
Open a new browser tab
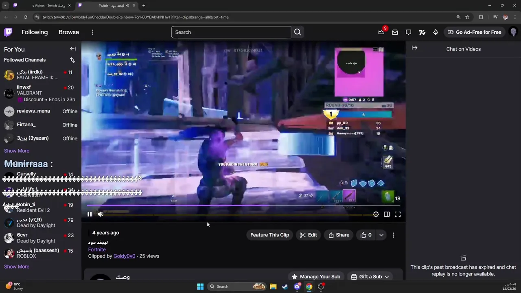[144, 5]
